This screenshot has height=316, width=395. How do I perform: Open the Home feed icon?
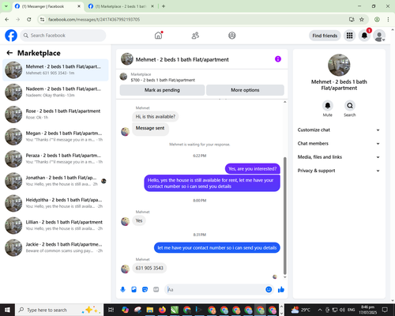click(x=158, y=36)
